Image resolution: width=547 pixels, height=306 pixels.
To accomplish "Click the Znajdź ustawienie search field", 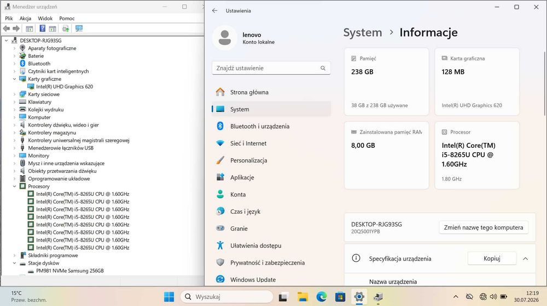I will point(271,68).
